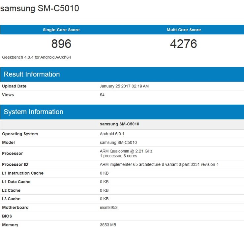Click the Model row label
This screenshot has width=244, height=232.
(x=8, y=143)
